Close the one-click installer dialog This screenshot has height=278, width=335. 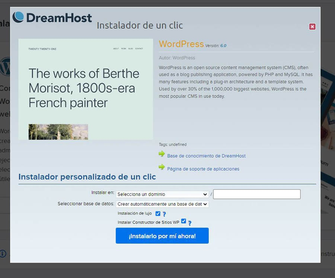coord(312,26)
